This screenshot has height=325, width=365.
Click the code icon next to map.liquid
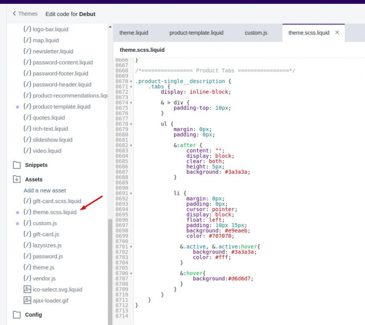pyautogui.click(x=27, y=40)
